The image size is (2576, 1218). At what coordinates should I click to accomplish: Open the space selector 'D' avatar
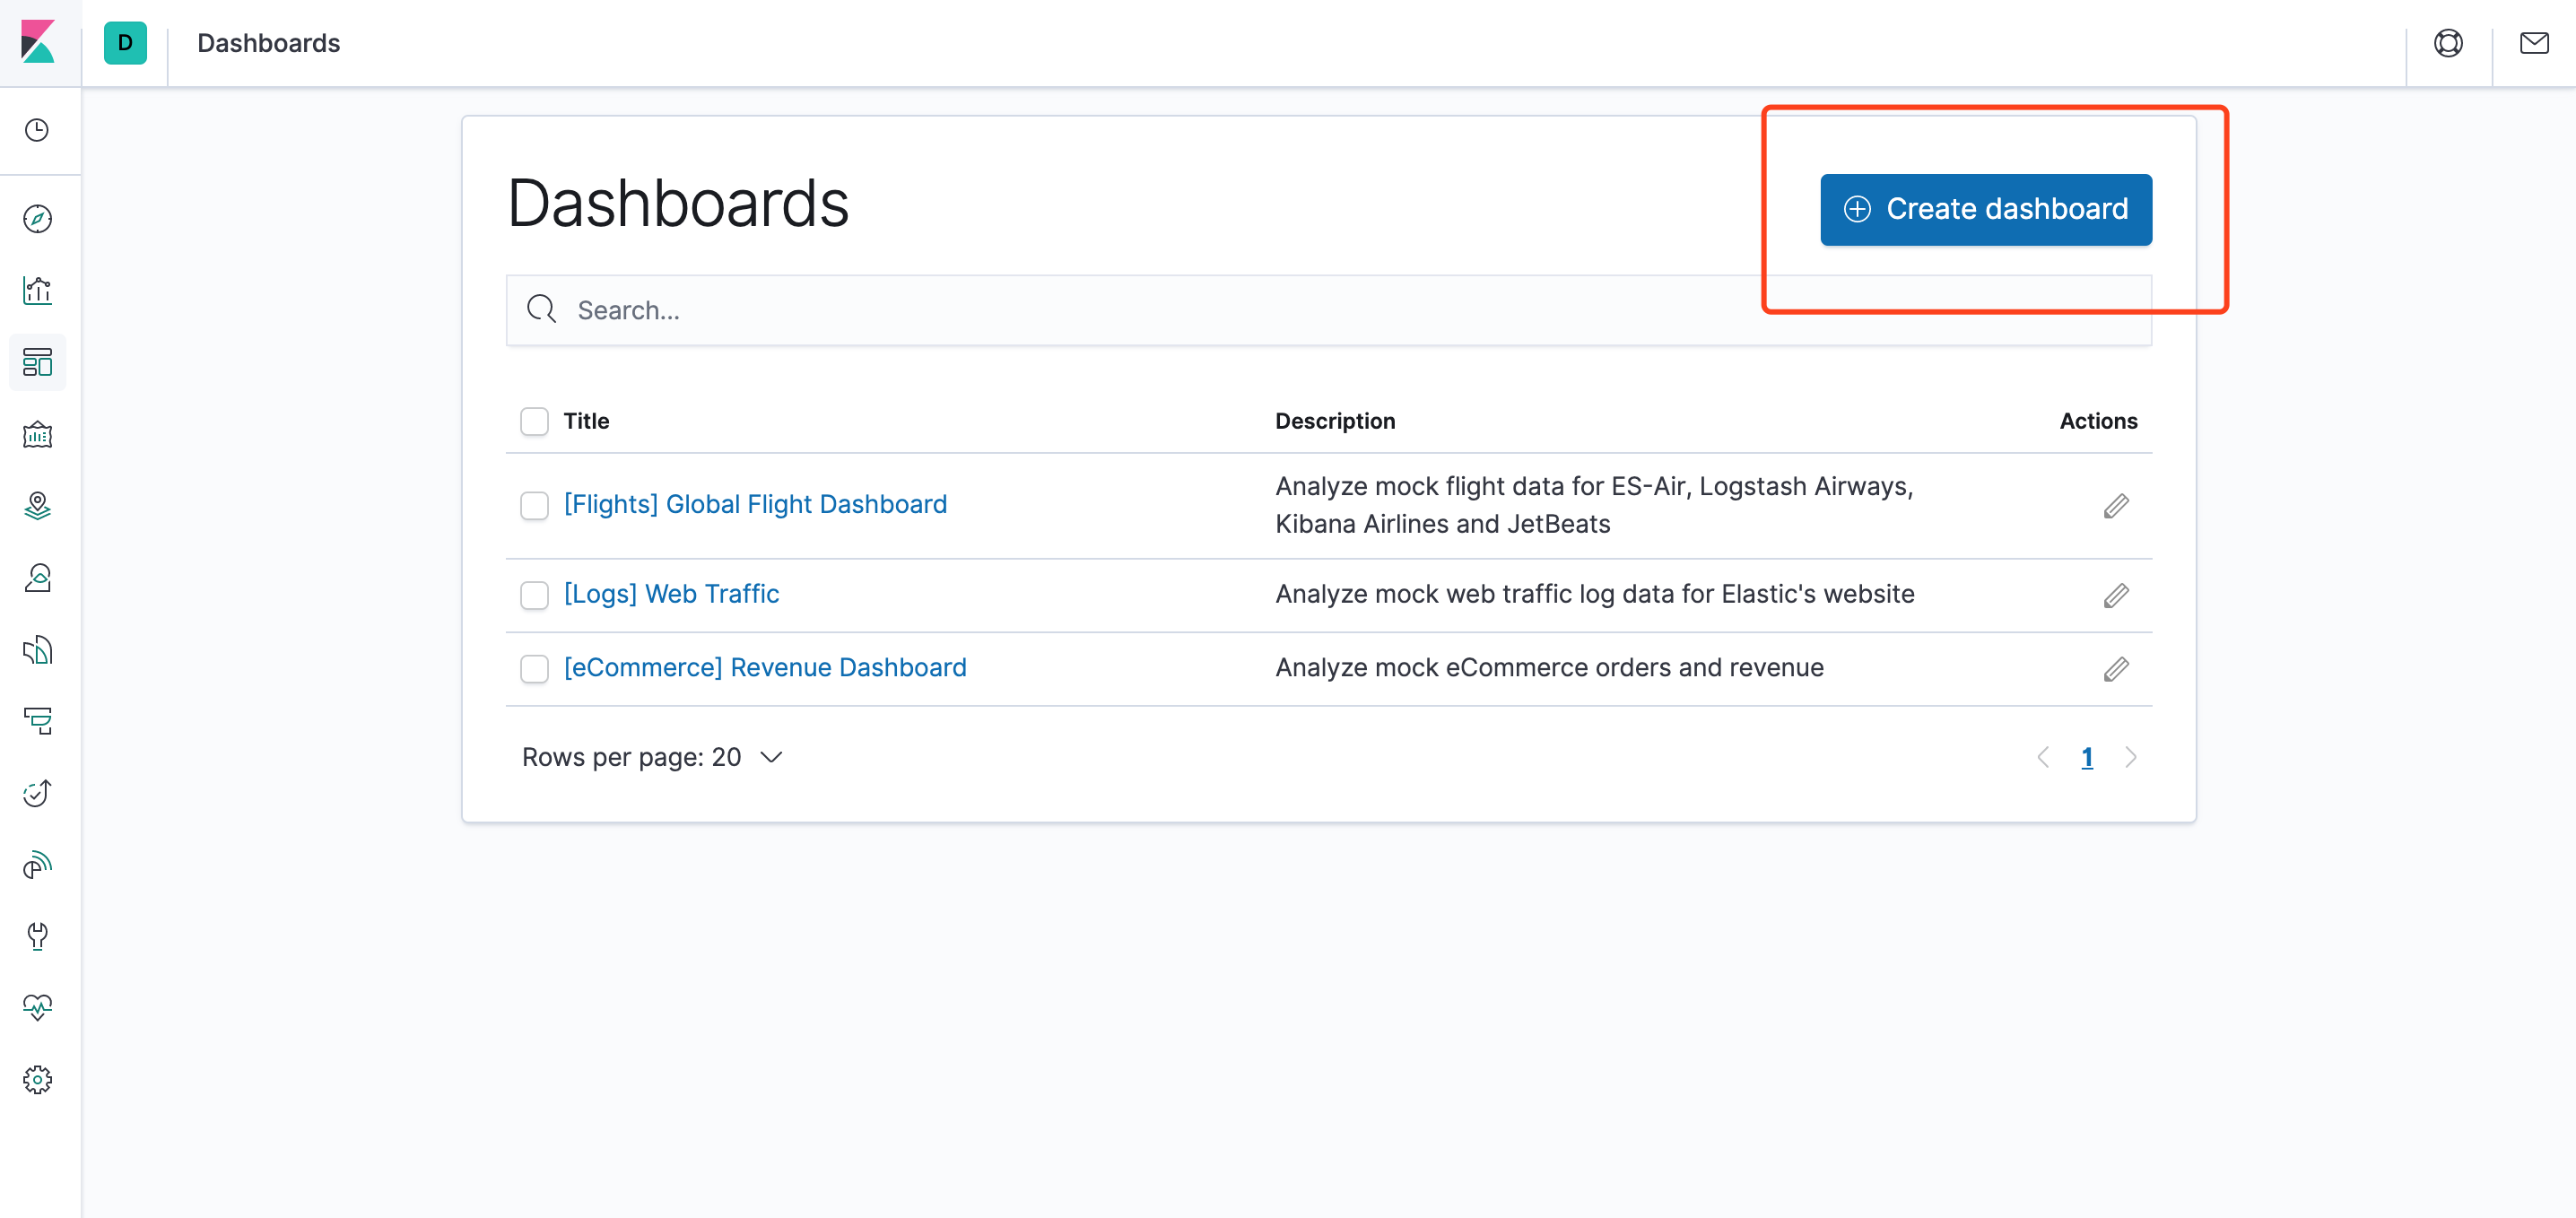tap(125, 43)
